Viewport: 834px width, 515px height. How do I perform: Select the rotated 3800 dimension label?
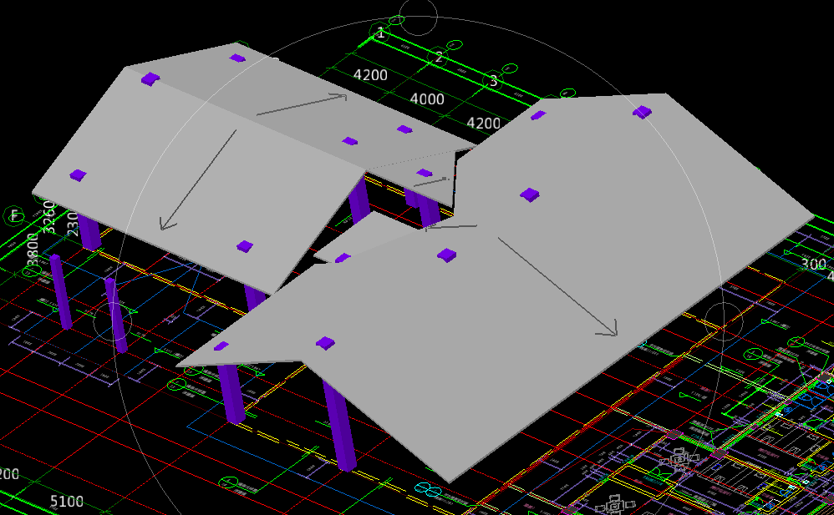(33, 251)
